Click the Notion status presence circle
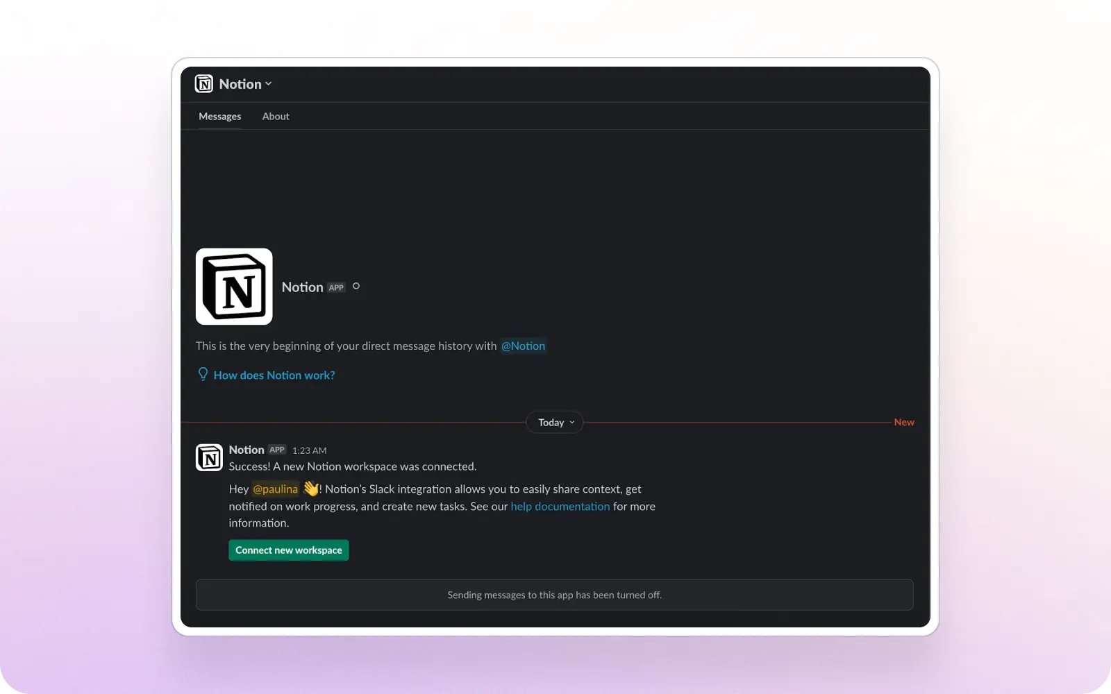This screenshot has height=694, width=1111. point(356,286)
